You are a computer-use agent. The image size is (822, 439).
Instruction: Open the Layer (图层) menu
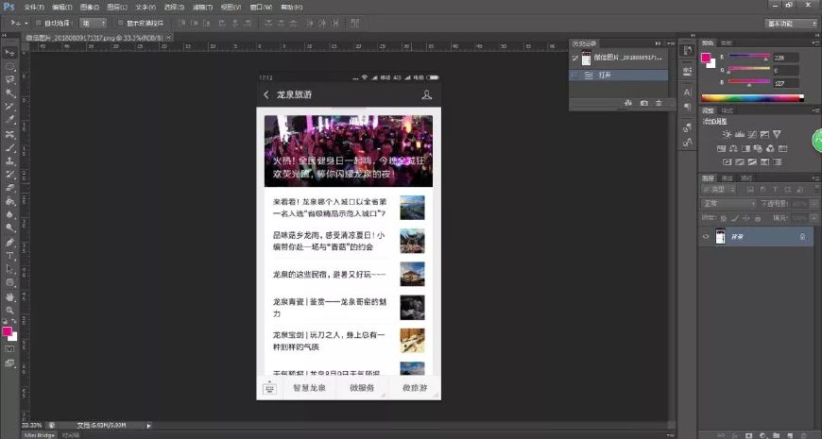[117, 8]
